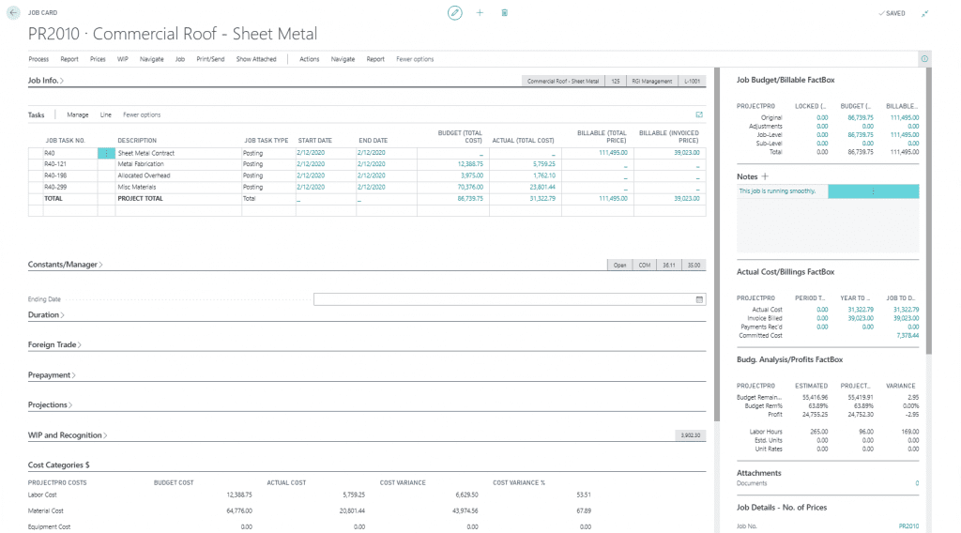Toggle the FactBox pane info icon

924,59
